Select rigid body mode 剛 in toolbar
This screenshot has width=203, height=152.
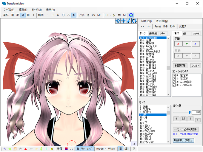pos(28,15)
